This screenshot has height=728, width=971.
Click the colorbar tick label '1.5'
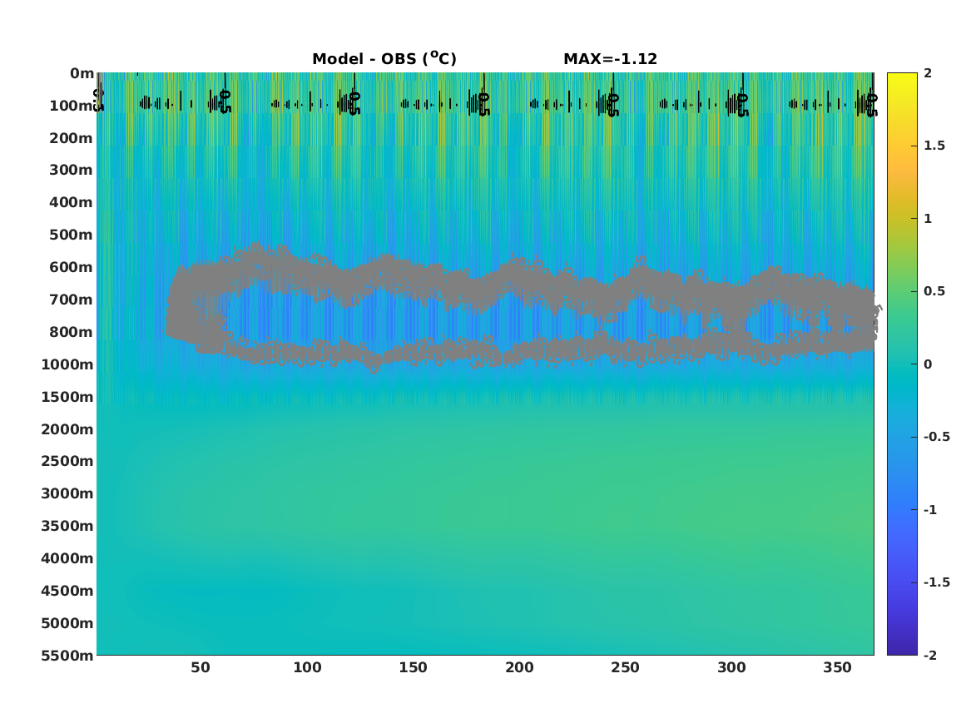click(934, 146)
